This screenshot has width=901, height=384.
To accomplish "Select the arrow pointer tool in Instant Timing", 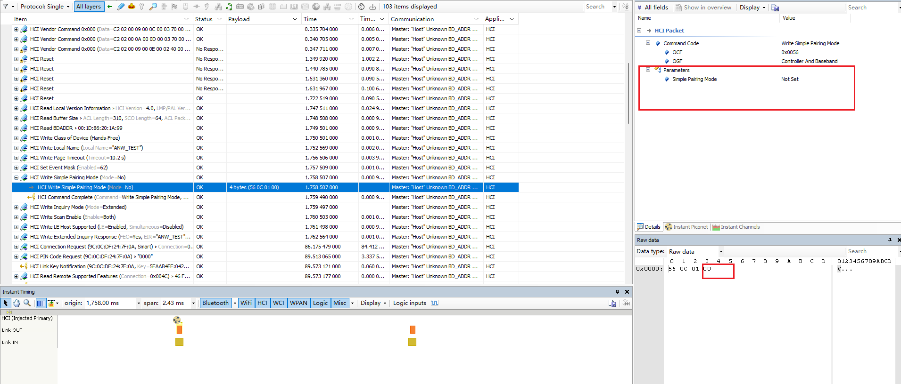I will 6,303.
